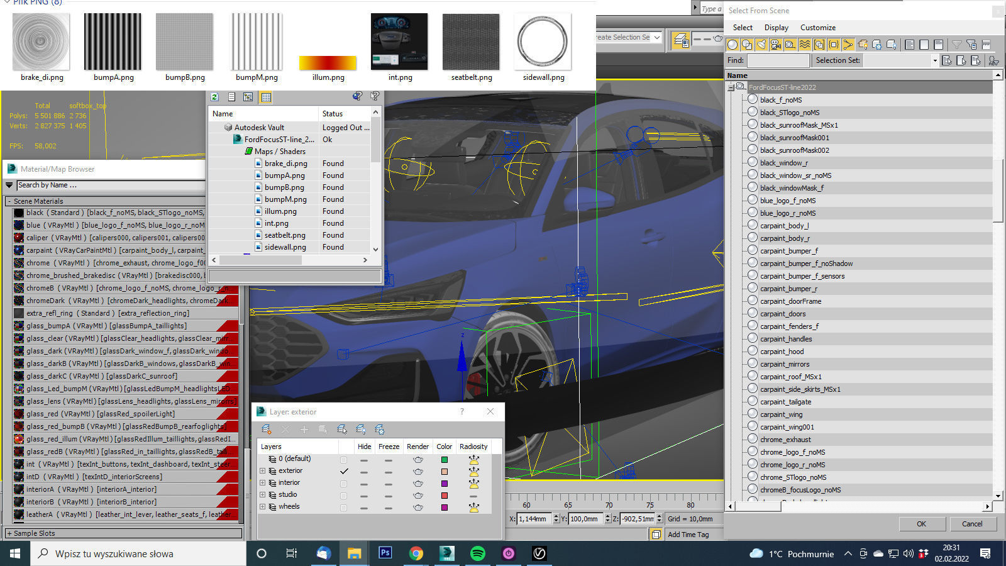
Task: Select carpaint_hood in object list
Action: tap(782, 352)
